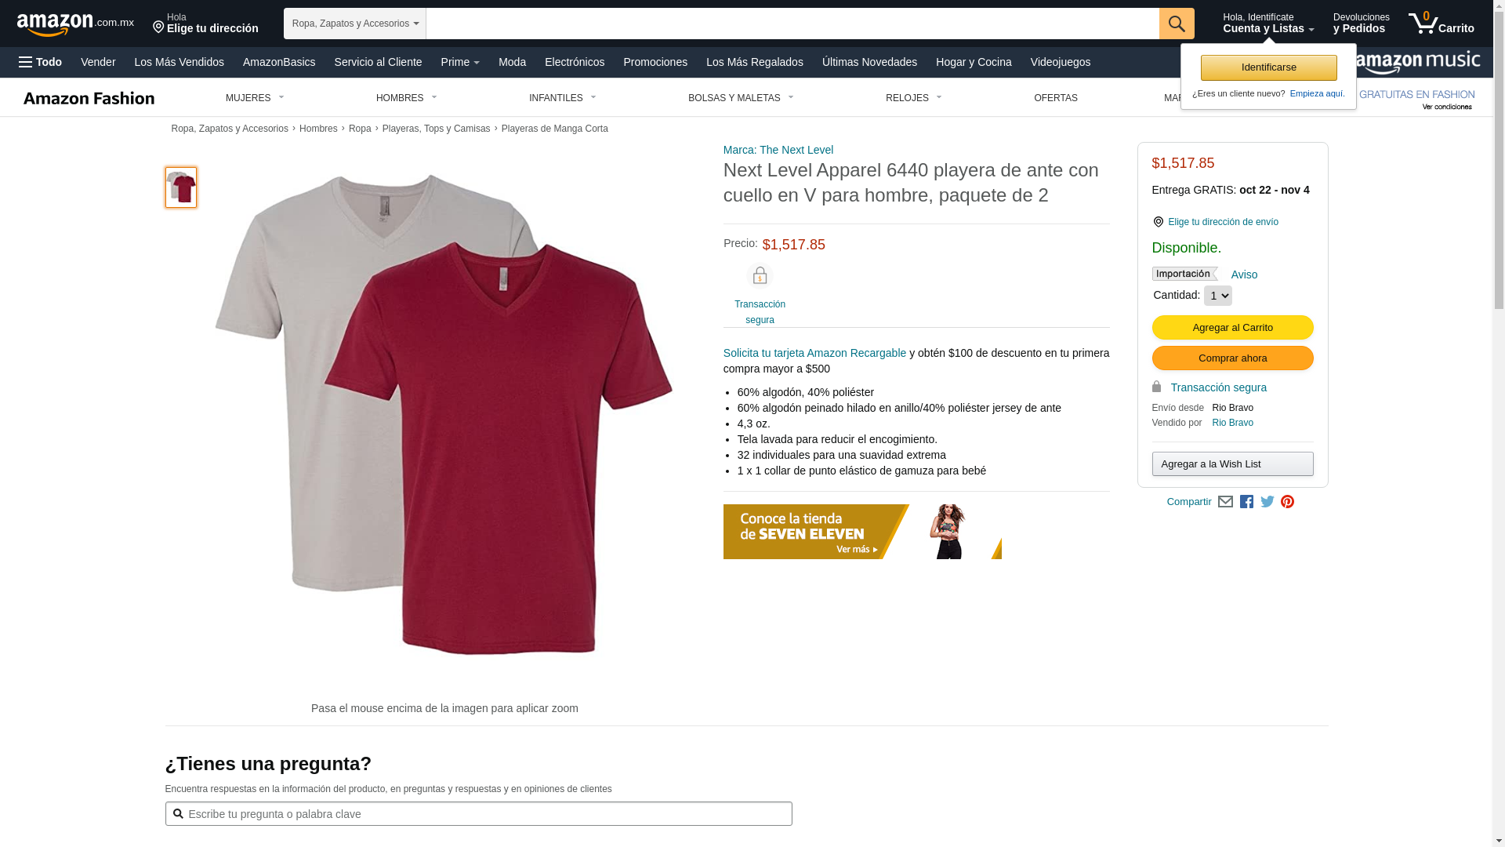The image size is (1505, 847).
Task: Expand the Prime navigation dropdown
Action: 460,62
